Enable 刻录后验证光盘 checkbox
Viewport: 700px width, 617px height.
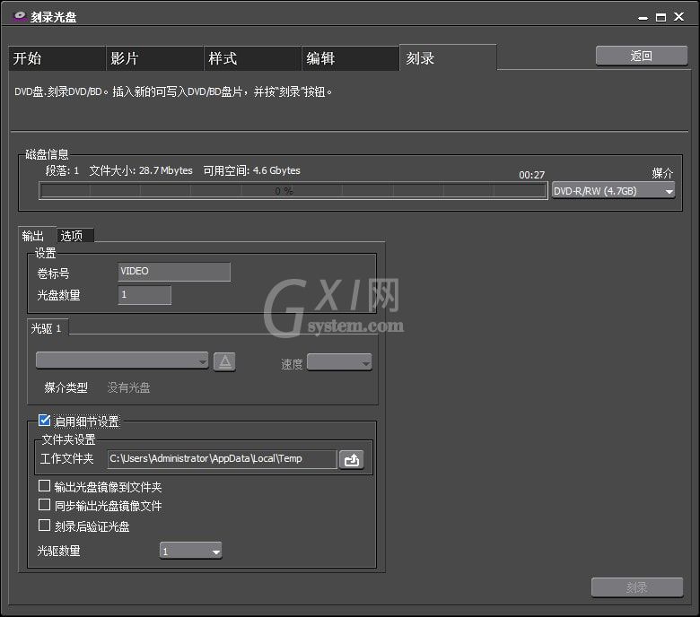[44, 526]
